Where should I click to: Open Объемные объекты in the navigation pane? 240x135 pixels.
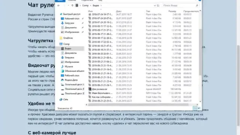coord(74,71)
